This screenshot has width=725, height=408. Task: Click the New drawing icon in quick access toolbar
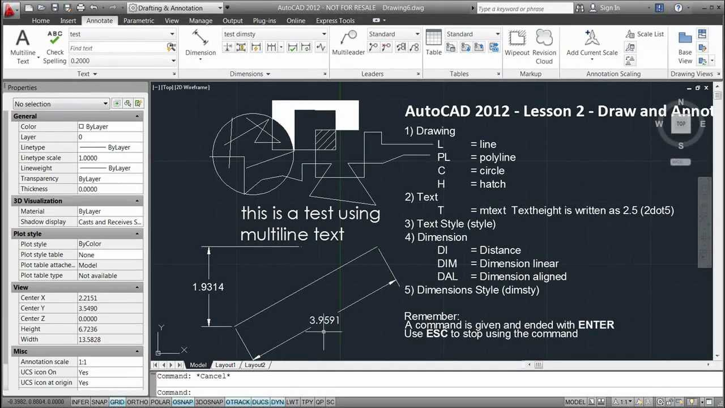pyautogui.click(x=29, y=8)
